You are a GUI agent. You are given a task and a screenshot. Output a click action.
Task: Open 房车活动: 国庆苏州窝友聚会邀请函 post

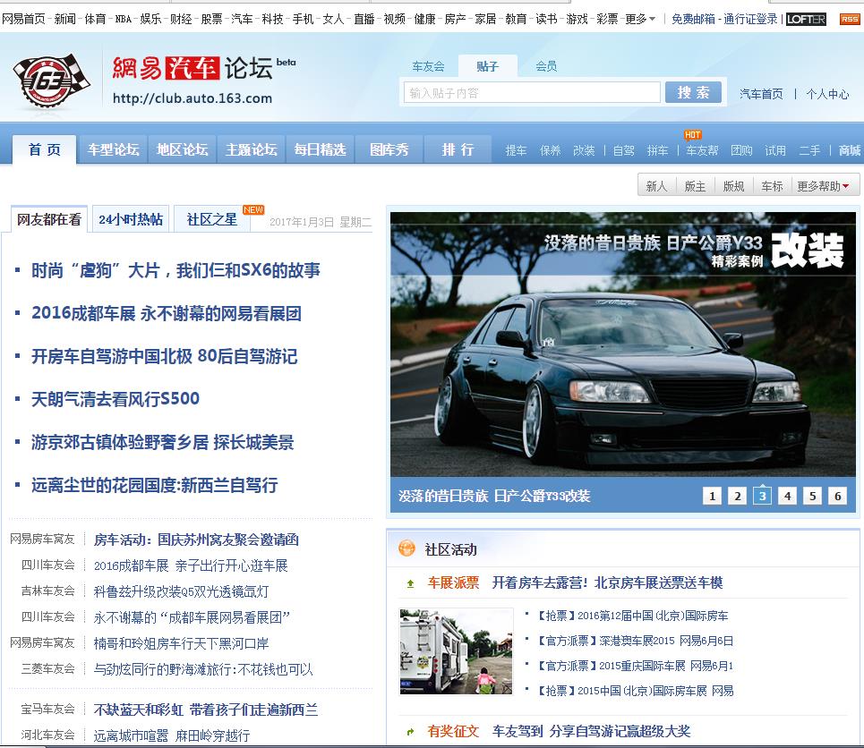point(196,540)
